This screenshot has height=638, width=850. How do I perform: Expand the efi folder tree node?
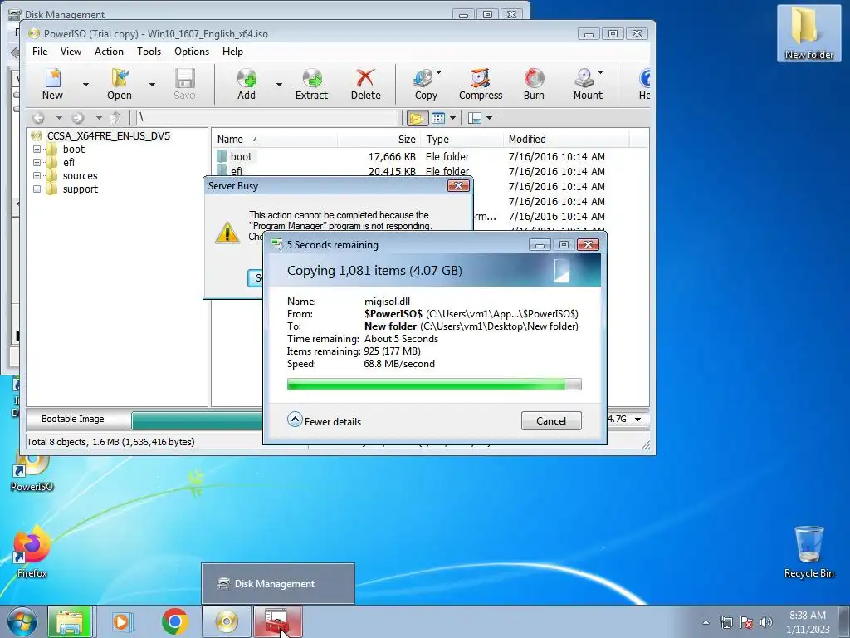tap(37, 162)
